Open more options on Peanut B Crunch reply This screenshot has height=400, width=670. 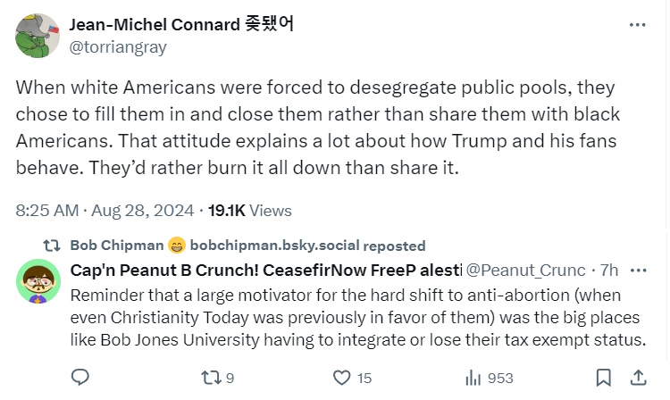coord(638,269)
